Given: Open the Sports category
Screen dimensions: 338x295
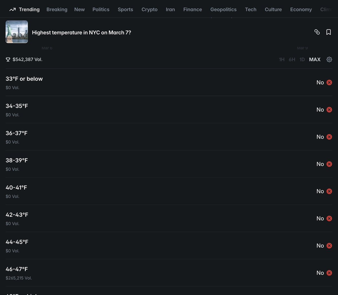Looking at the screenshot, I should point(125,9).
